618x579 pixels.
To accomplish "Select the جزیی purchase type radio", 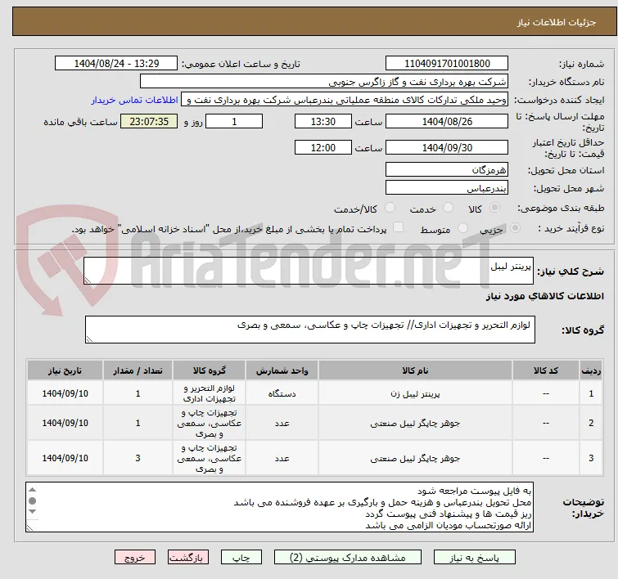I will tap(515, 228).
